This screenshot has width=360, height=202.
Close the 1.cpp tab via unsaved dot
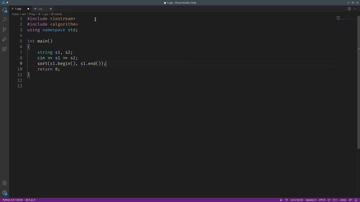28,9
